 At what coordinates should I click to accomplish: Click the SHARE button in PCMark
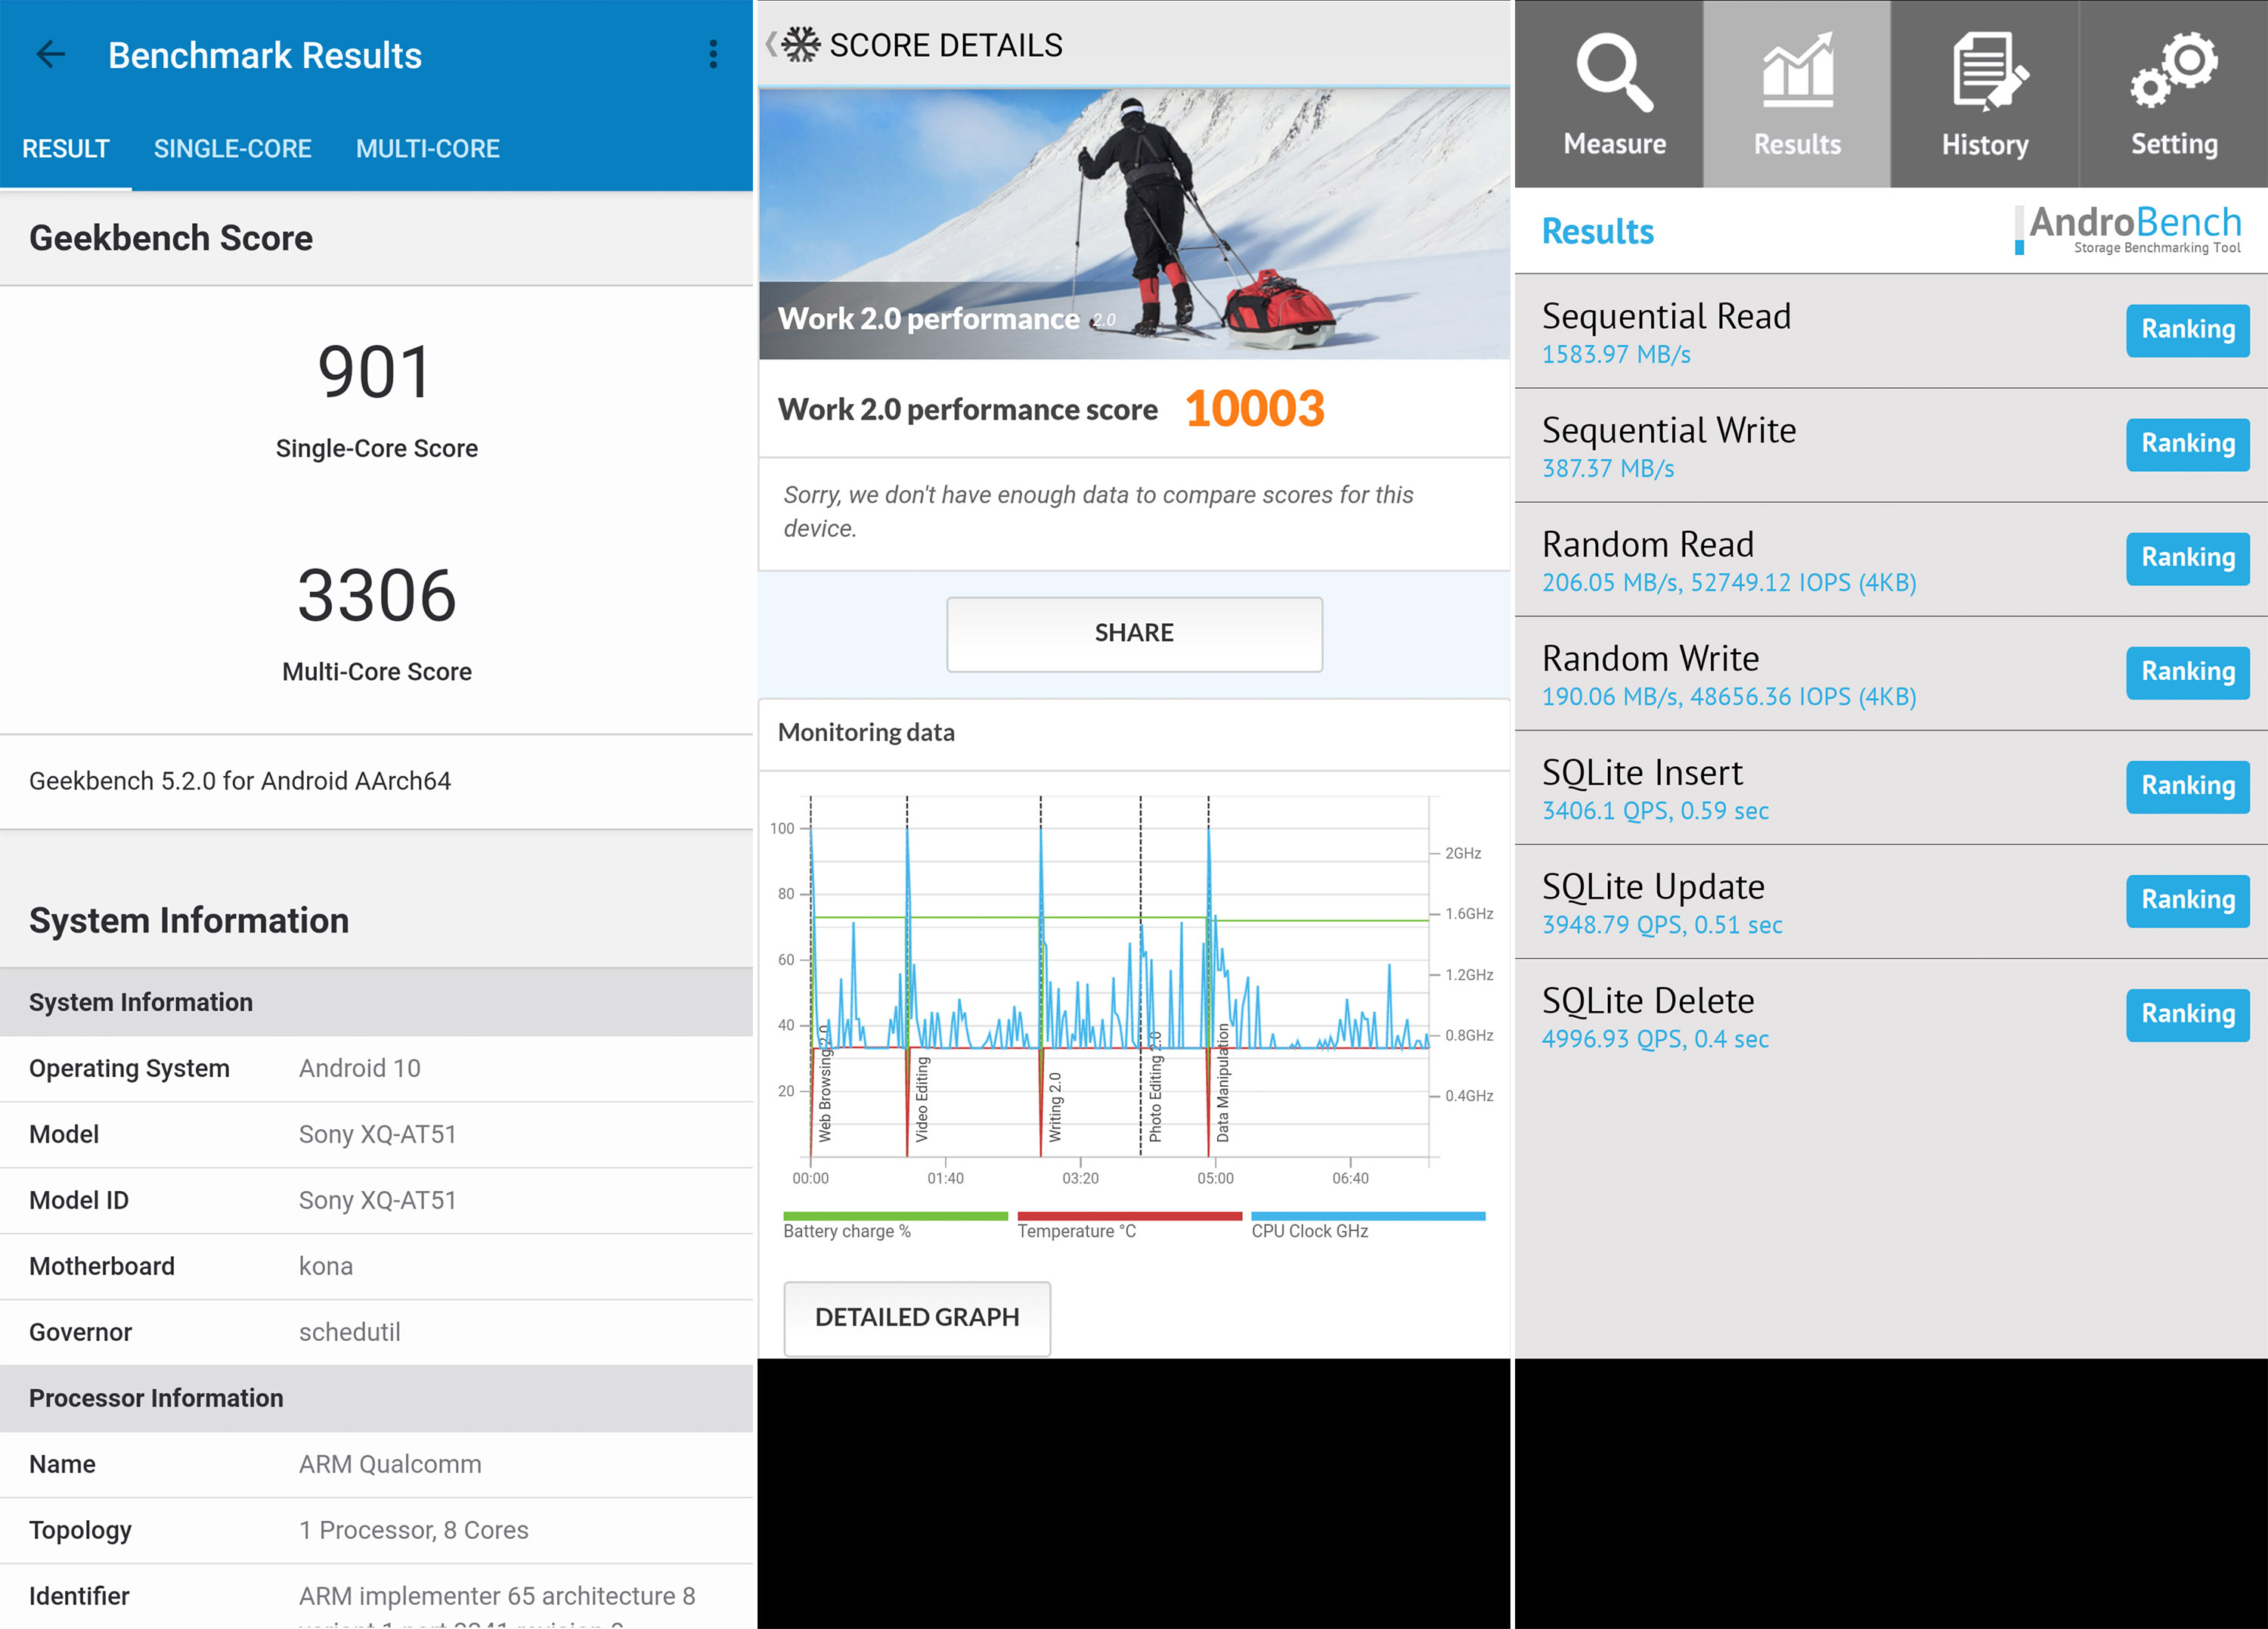tap(1134, 634)
